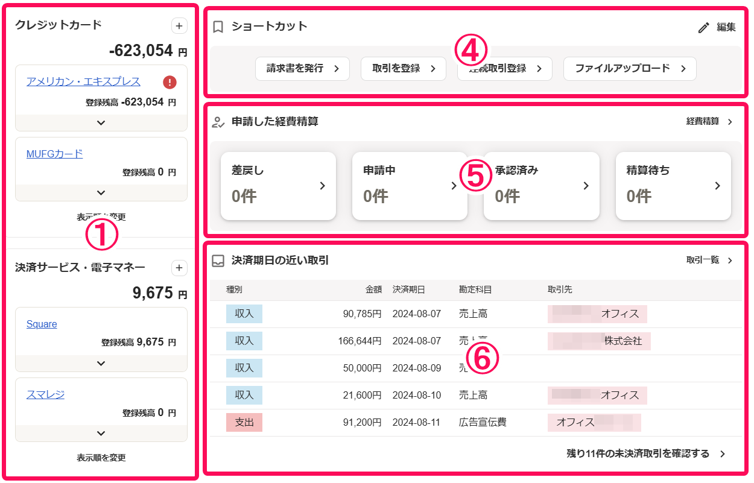Open 申請中 0件 card
754x483 pixels.
coord(410,186)
